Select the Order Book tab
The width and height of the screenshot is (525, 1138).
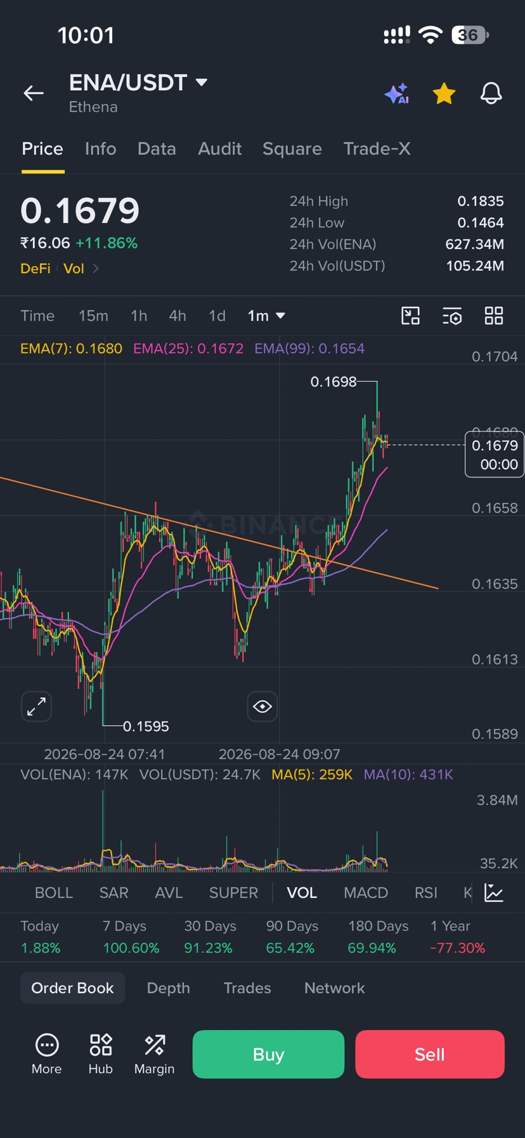click(72, 988)
